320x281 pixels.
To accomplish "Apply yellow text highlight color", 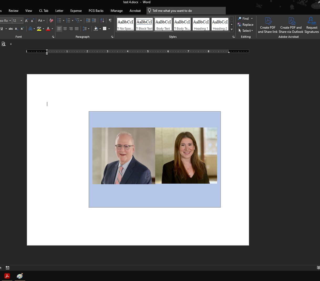I will [x=39, y=29].
